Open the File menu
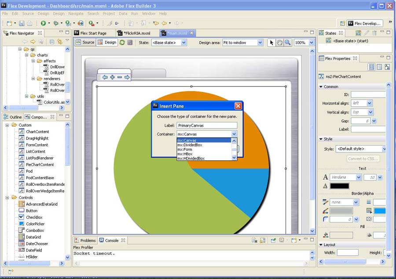This screenshot has height=279, width=396. [5, 14]
